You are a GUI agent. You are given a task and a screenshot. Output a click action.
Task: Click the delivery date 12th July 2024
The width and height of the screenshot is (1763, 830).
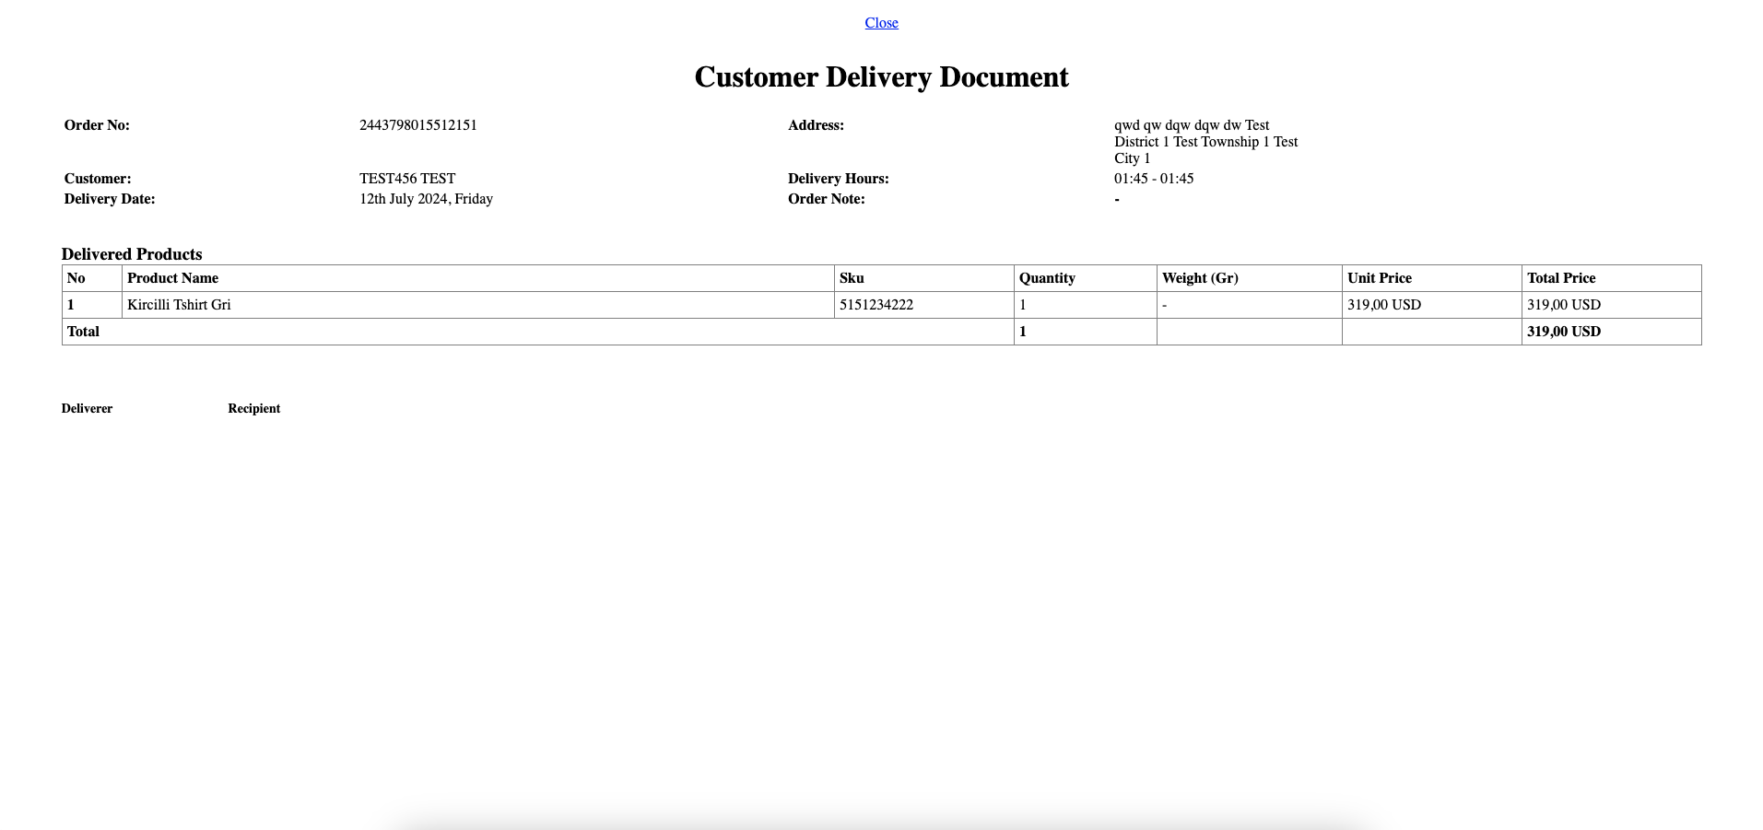426,199
